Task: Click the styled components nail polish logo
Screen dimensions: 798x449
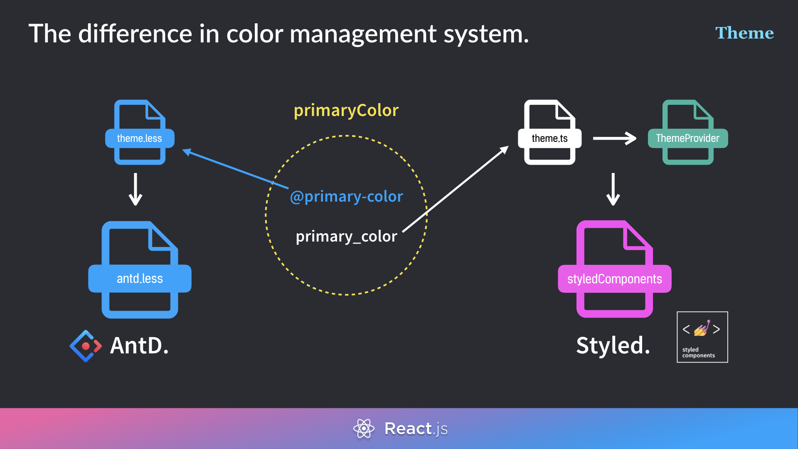Action: point(702,337)
